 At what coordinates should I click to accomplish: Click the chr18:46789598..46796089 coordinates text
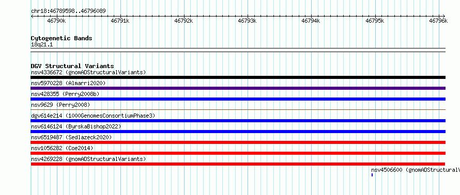pos(68,11)
